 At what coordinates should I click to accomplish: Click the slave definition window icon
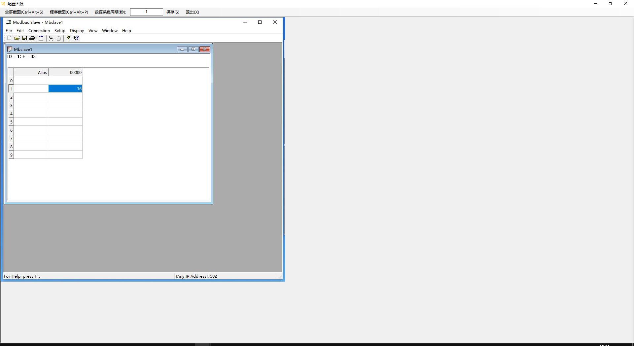tap(41, 38)
